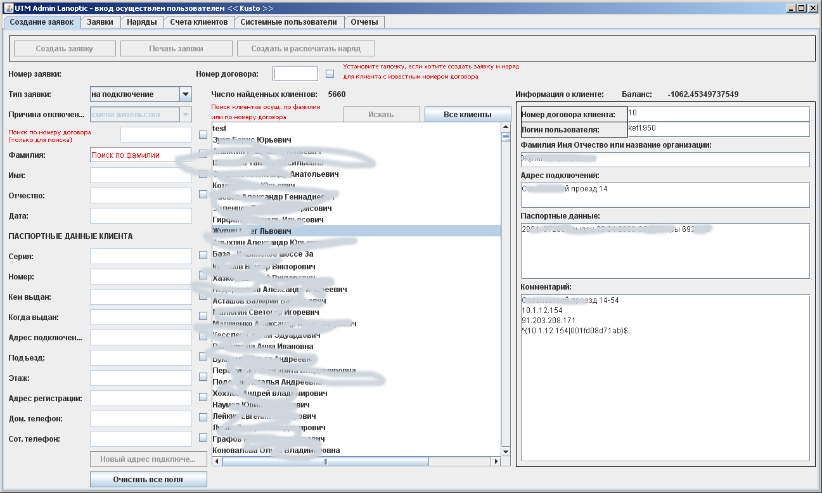Click the Java icon in the title bar
Image resolution: width=822 pixels, height=493 pixels.
[8, 8]
